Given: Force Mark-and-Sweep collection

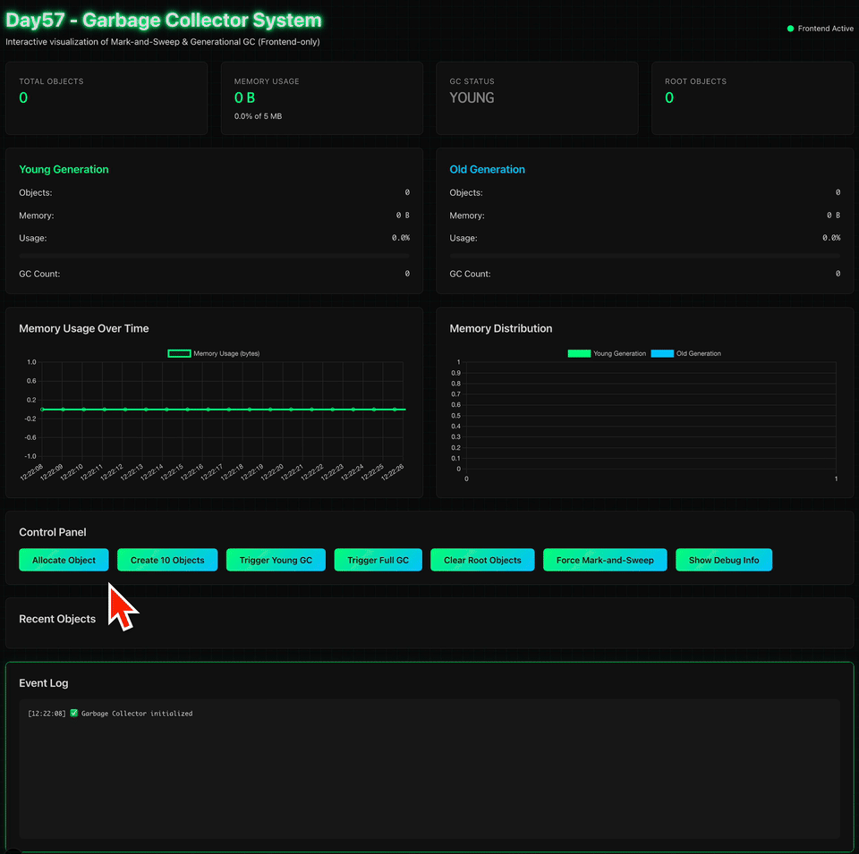Looking at the screenshot, I should (605, 560).
